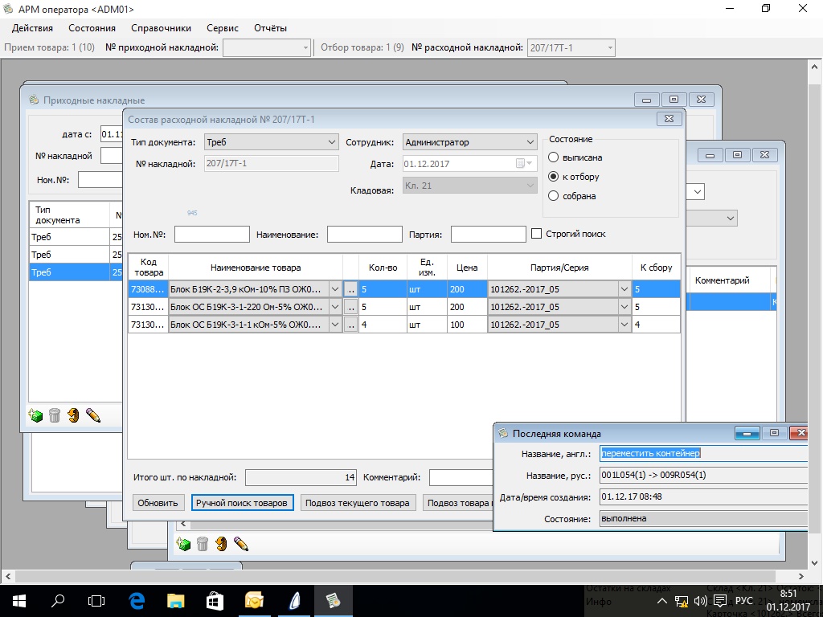
Task: Expand Партия/Серия dropdown in the first row
Action: tap(624, 289)
